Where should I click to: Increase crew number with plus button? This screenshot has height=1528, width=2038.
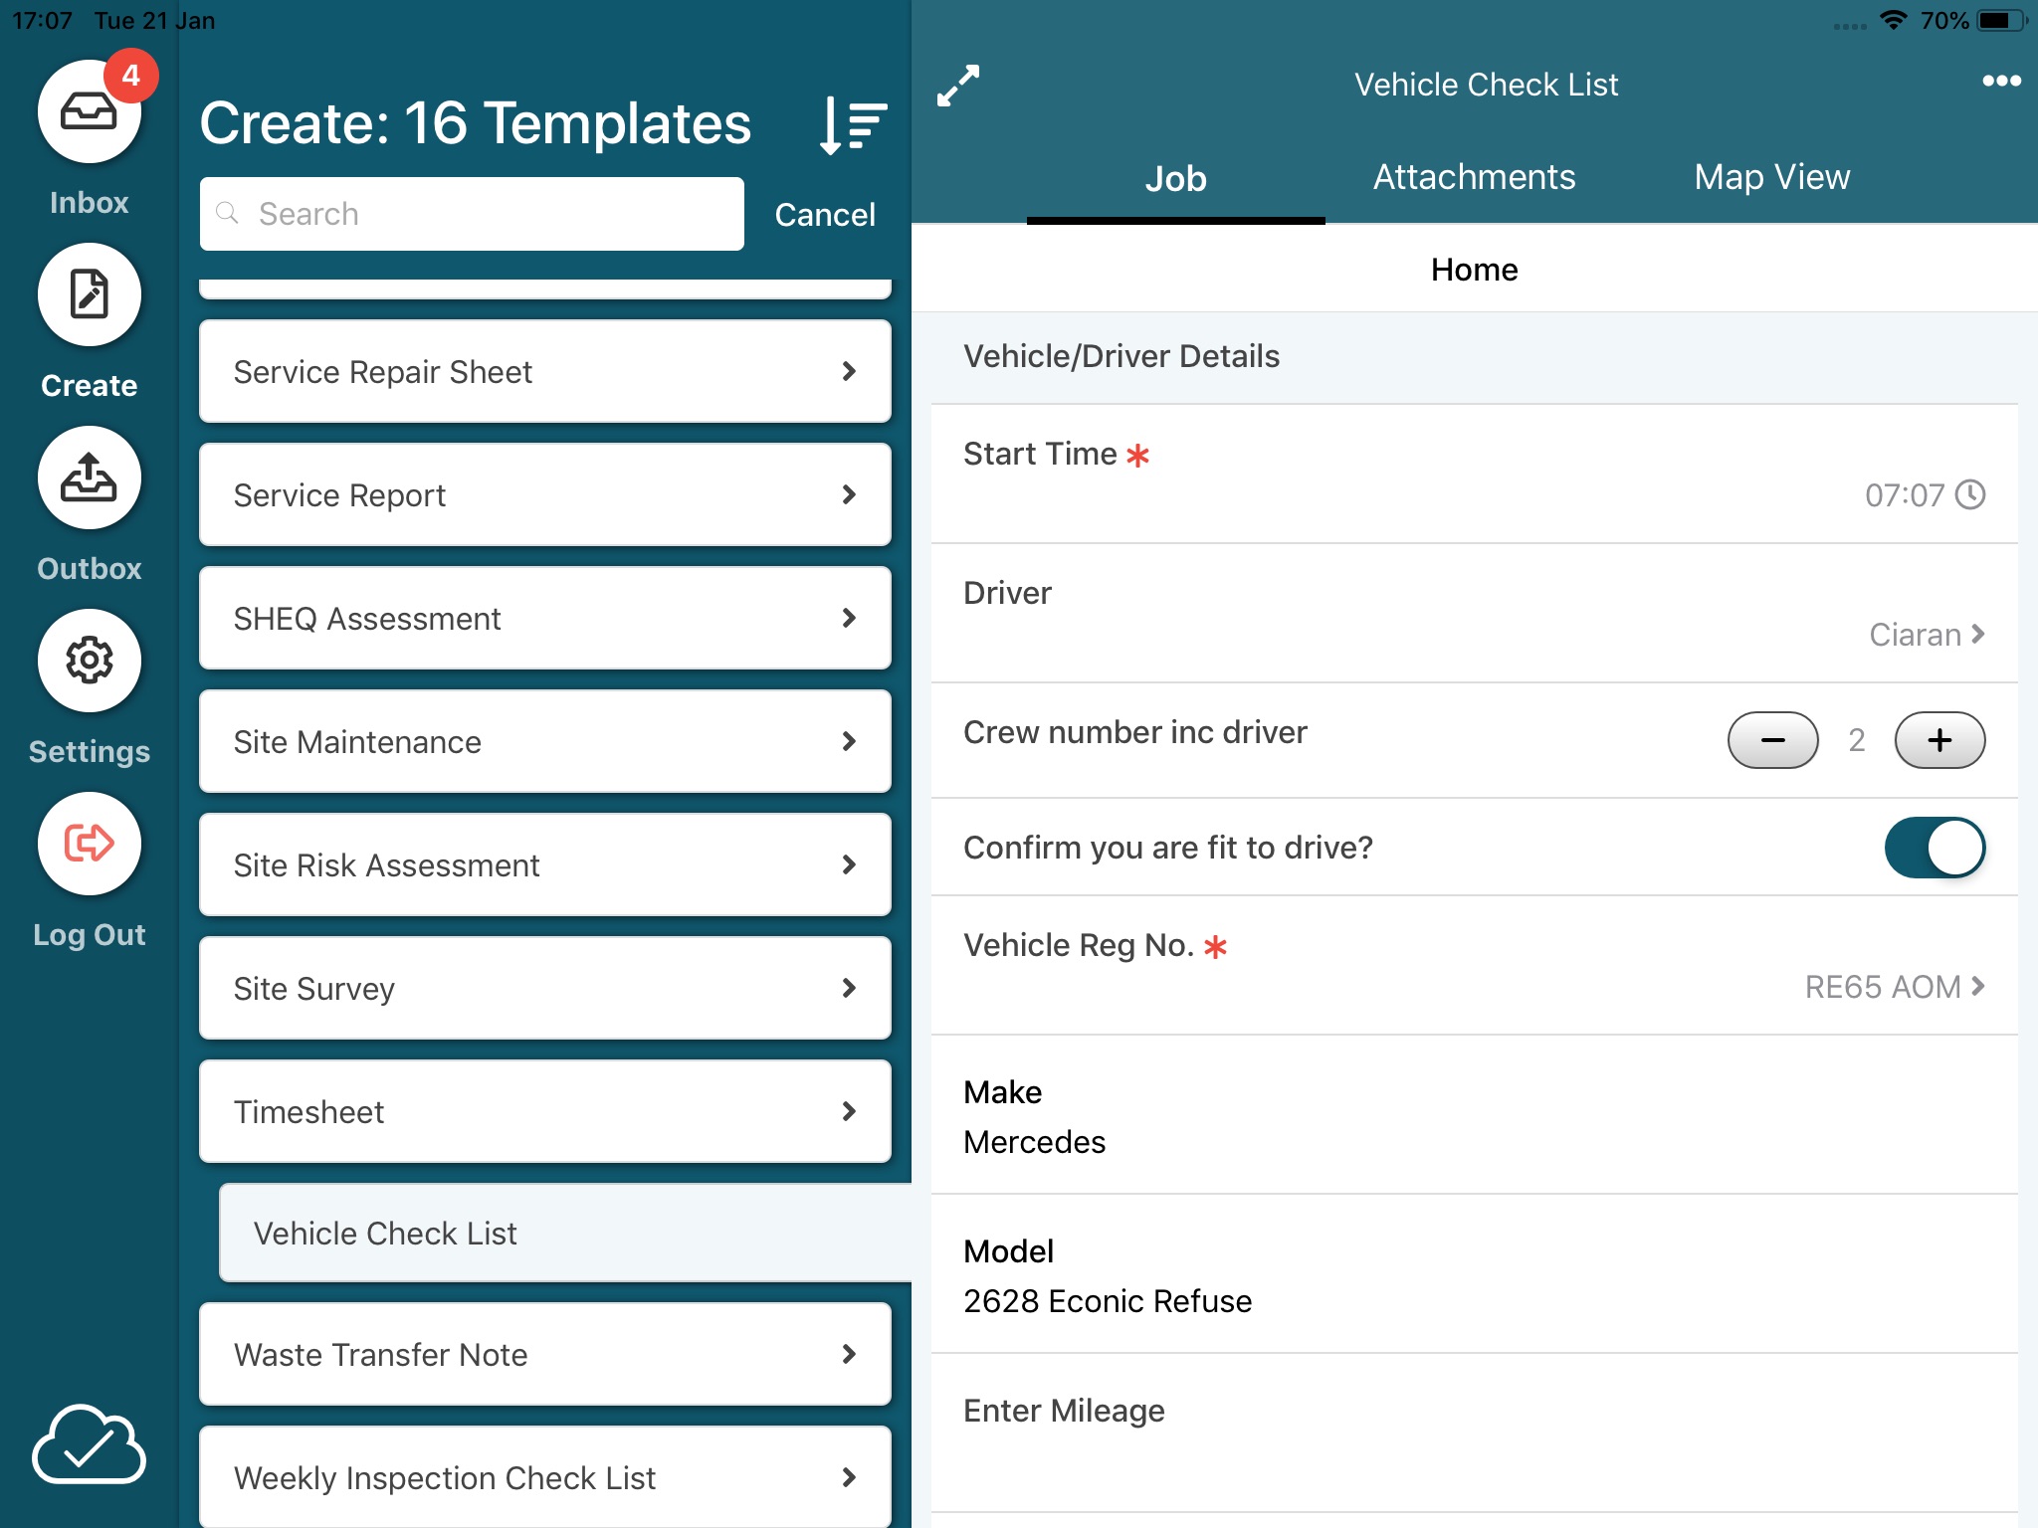pos(1938,740)
